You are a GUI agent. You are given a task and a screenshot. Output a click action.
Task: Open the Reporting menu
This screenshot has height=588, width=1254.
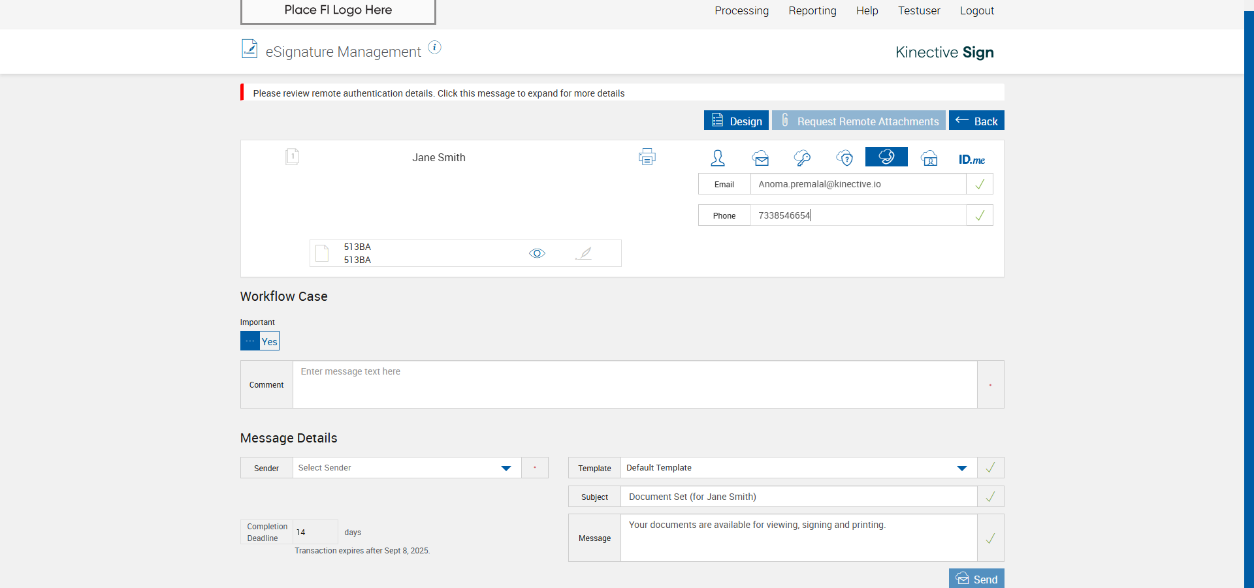click(812, 10)
